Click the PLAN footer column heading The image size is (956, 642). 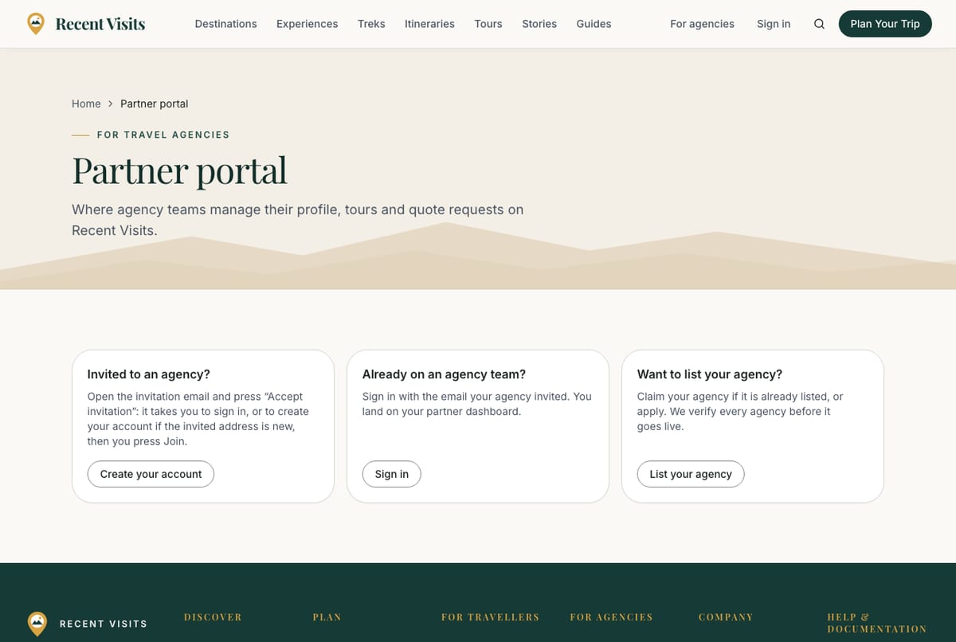coord(327,617)
